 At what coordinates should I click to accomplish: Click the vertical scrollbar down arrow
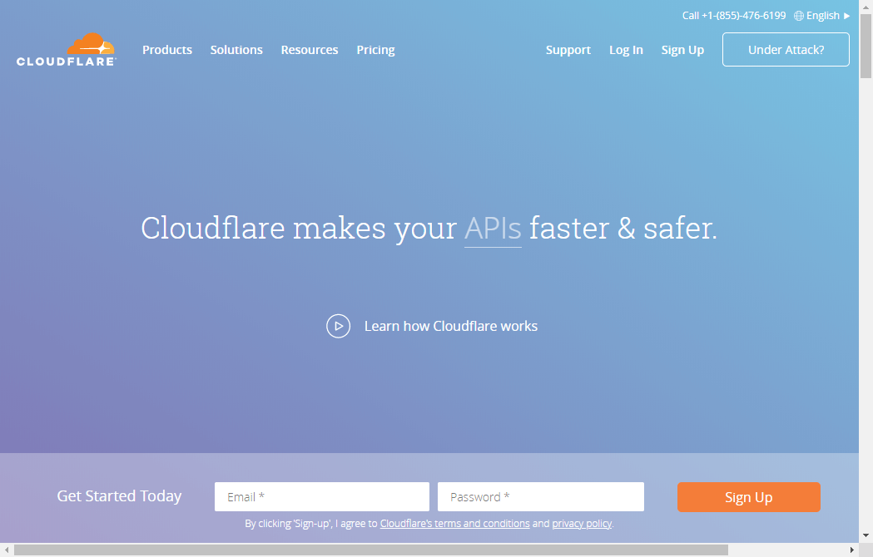pos(866,536)
